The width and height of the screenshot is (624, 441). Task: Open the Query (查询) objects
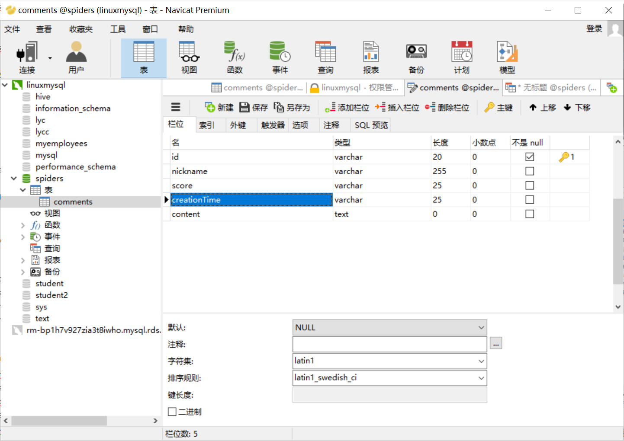(x=325, y=58)
